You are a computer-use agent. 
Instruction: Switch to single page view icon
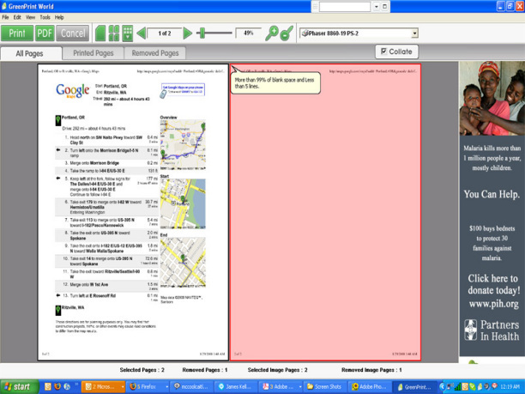point(100,33)
